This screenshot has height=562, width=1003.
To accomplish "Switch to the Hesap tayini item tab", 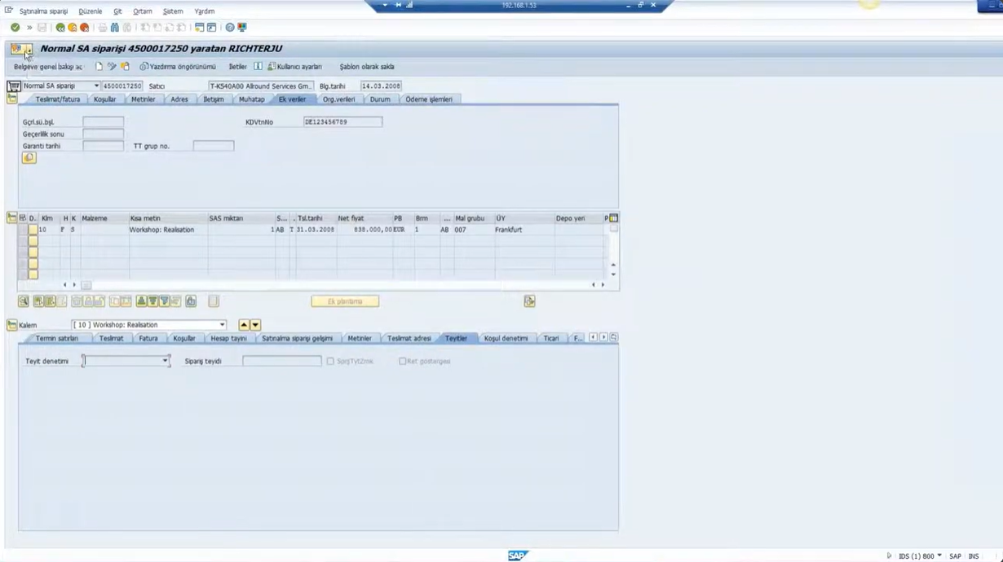I will [228, 338].
